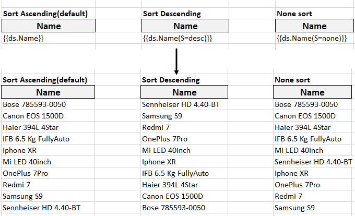Select the {{ds.Name(S=desc)}} template cell
This screenshot has height=216, width=355.
(177, 39)
